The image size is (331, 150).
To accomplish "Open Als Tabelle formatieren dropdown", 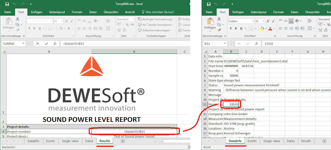I will (x=155, y=25).
